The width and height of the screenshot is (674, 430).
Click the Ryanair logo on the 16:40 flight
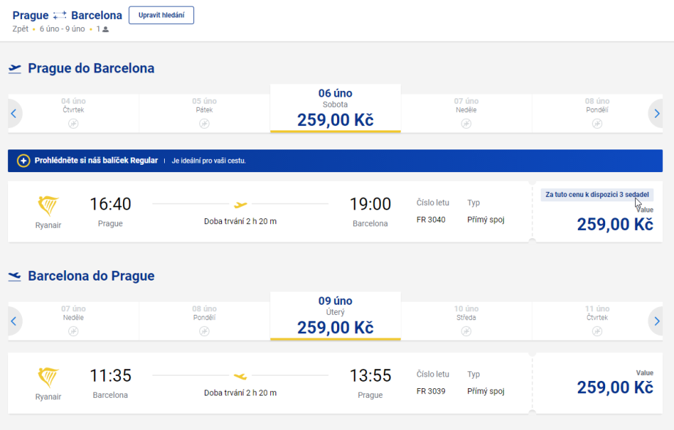[48, 205]
